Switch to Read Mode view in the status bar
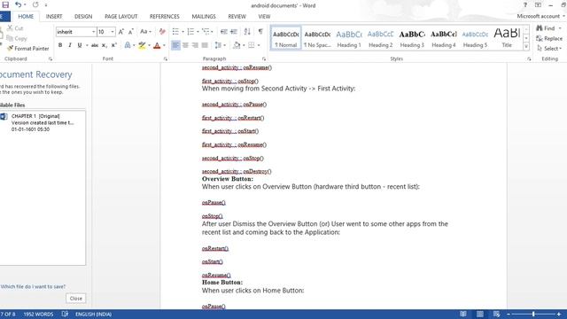 tap(463, 314)
